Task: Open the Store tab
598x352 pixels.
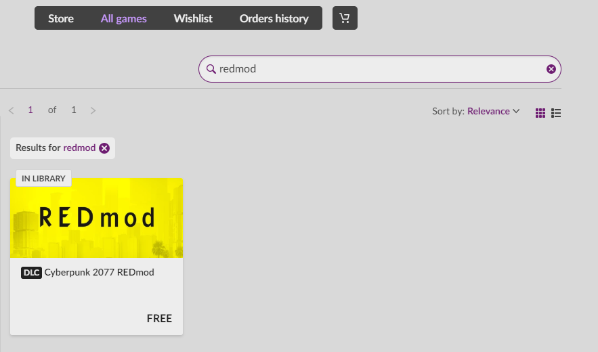Action: tap(61, 18)
